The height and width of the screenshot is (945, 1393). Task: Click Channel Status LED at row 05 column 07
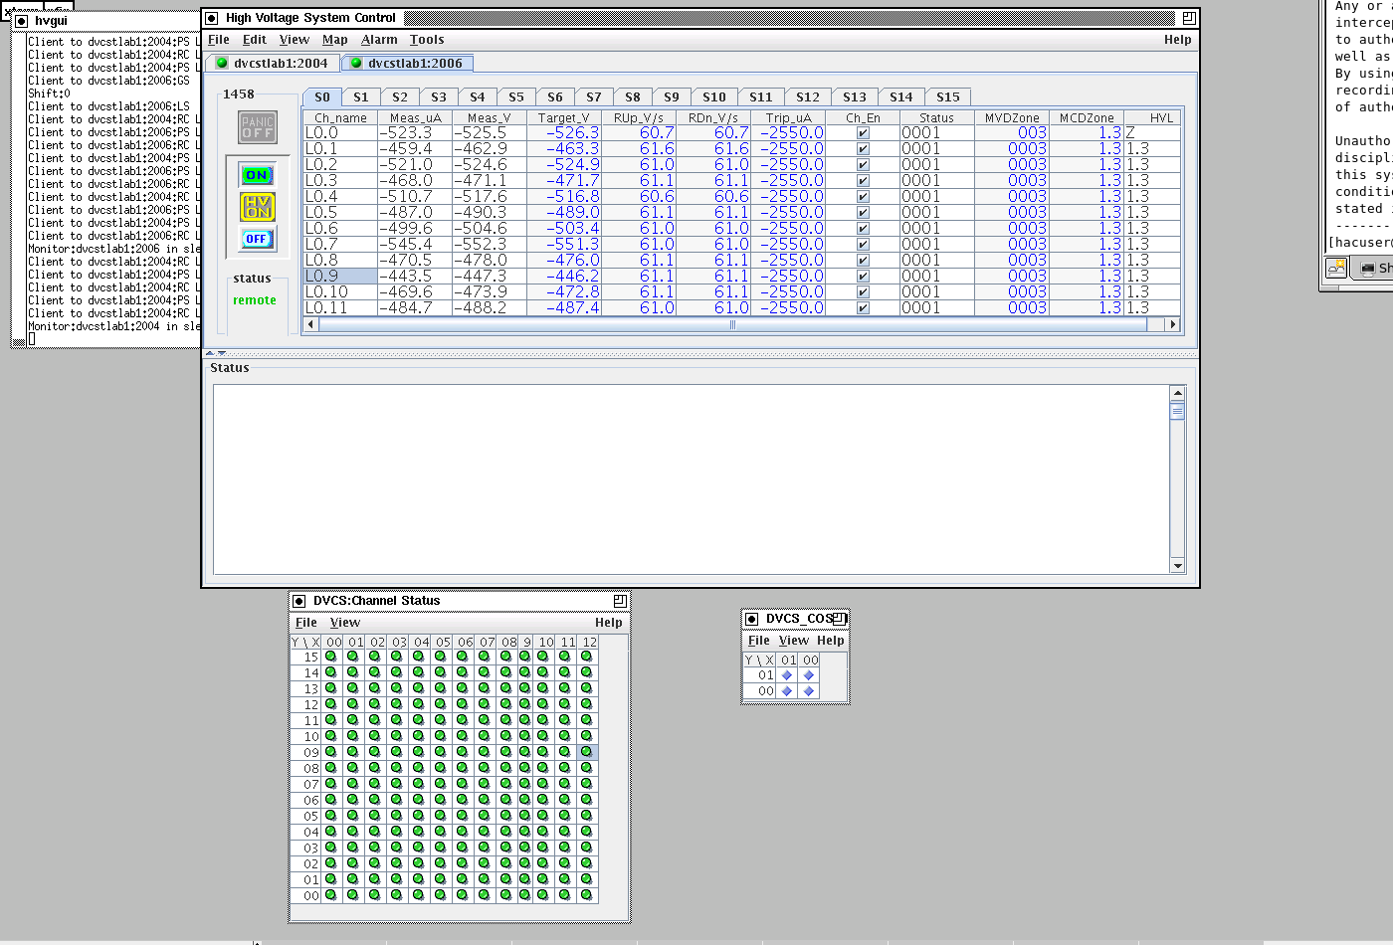(x=485, y=816)
